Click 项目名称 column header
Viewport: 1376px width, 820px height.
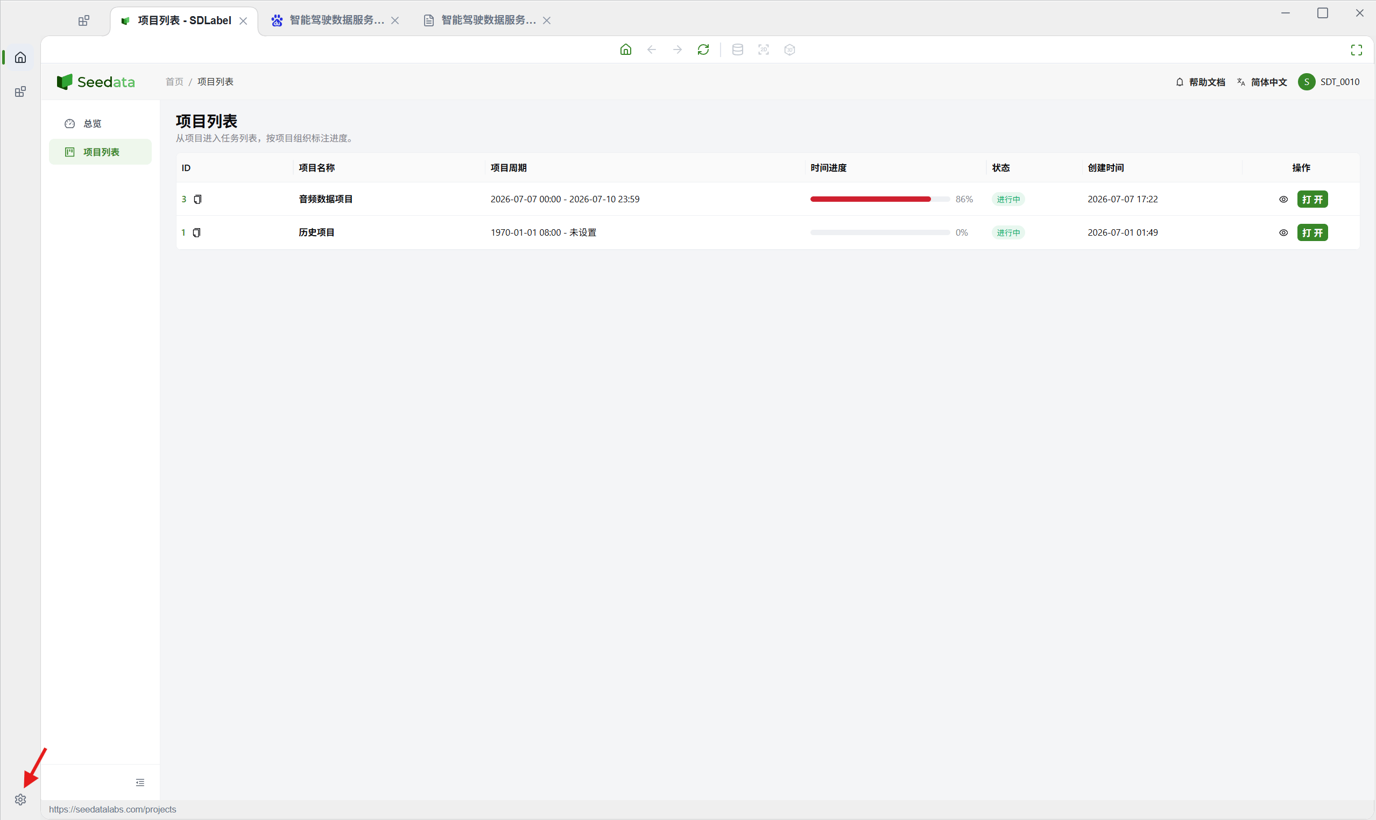pyautogui.click(x=316, y=168)
